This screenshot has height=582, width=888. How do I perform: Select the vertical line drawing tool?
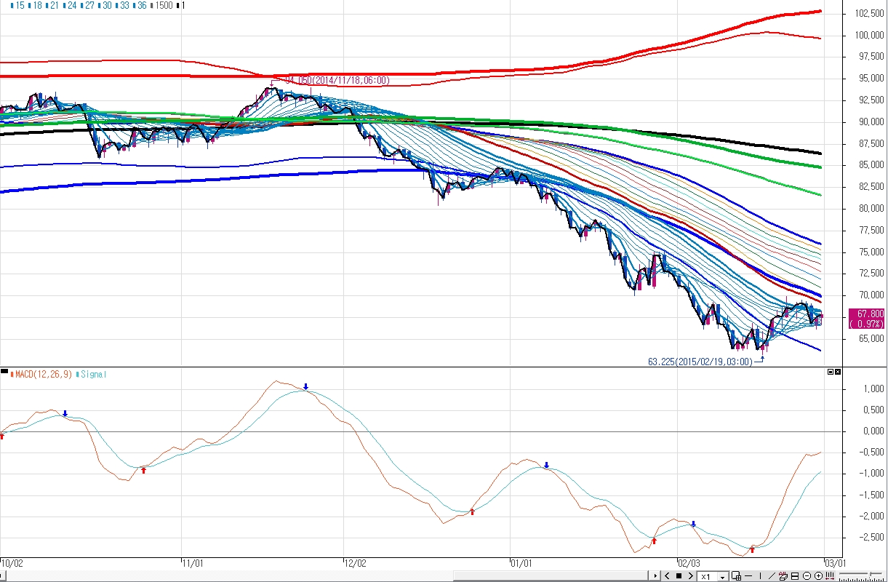[760, 576]
